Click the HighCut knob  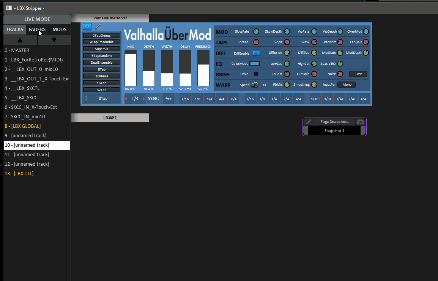tap(314, 64)
